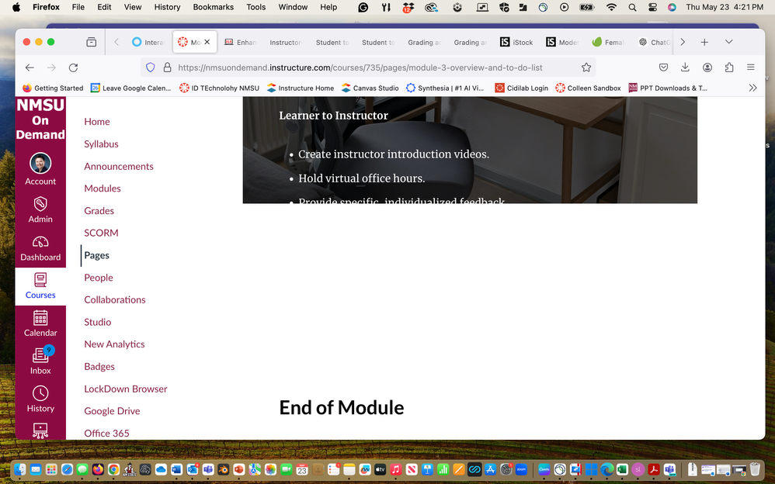This screenshot has height=484, width=775.
Task: Open macOS Control Center
Action: tap(652, 8)
